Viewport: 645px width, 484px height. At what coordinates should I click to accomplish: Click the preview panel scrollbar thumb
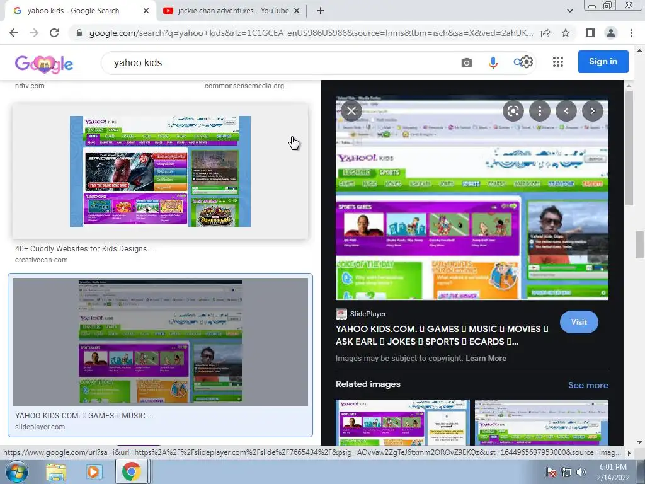coord(629,148)
